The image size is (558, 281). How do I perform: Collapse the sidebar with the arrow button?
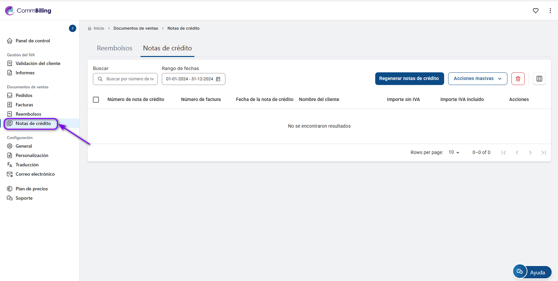[x=73, y=28]
